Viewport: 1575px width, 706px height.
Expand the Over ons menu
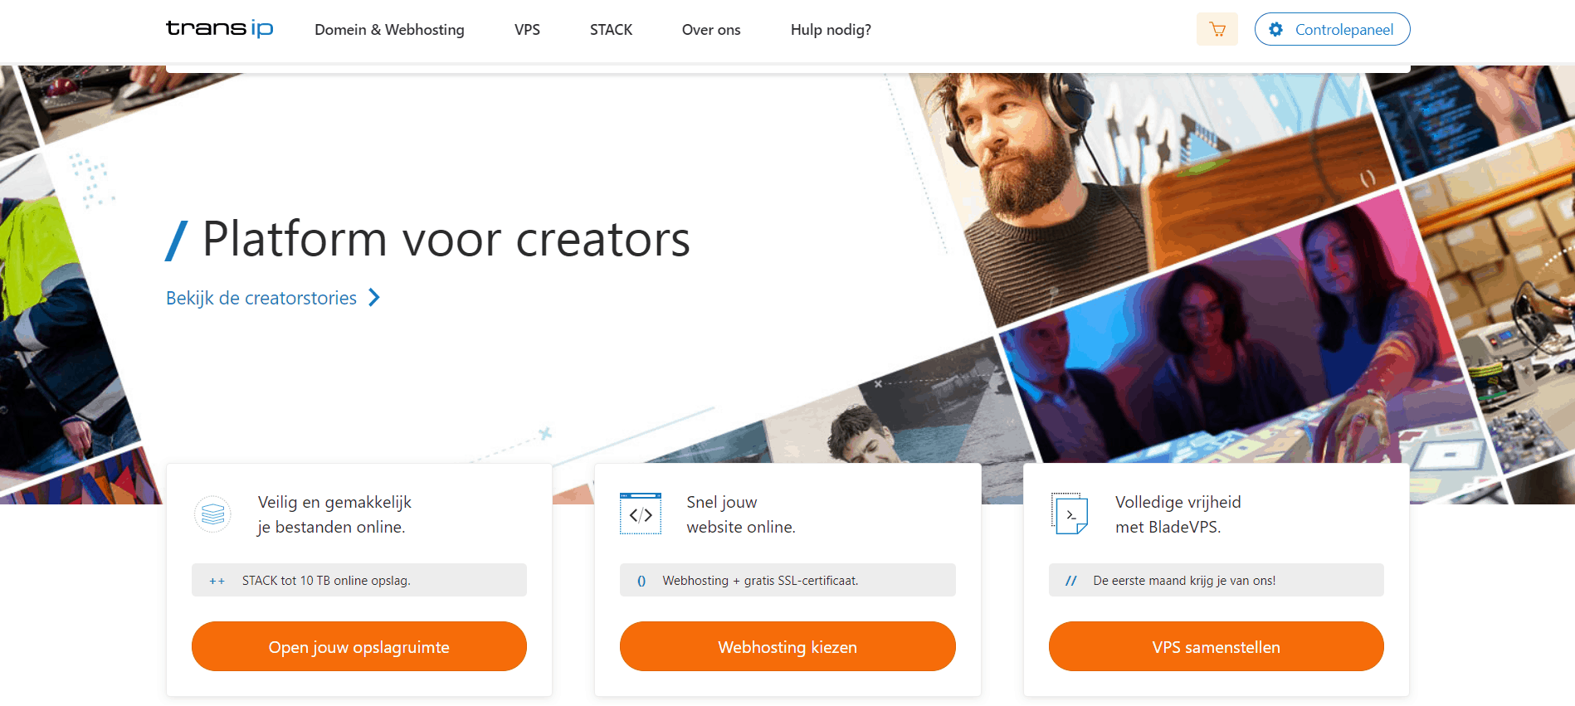coord(711,30)
